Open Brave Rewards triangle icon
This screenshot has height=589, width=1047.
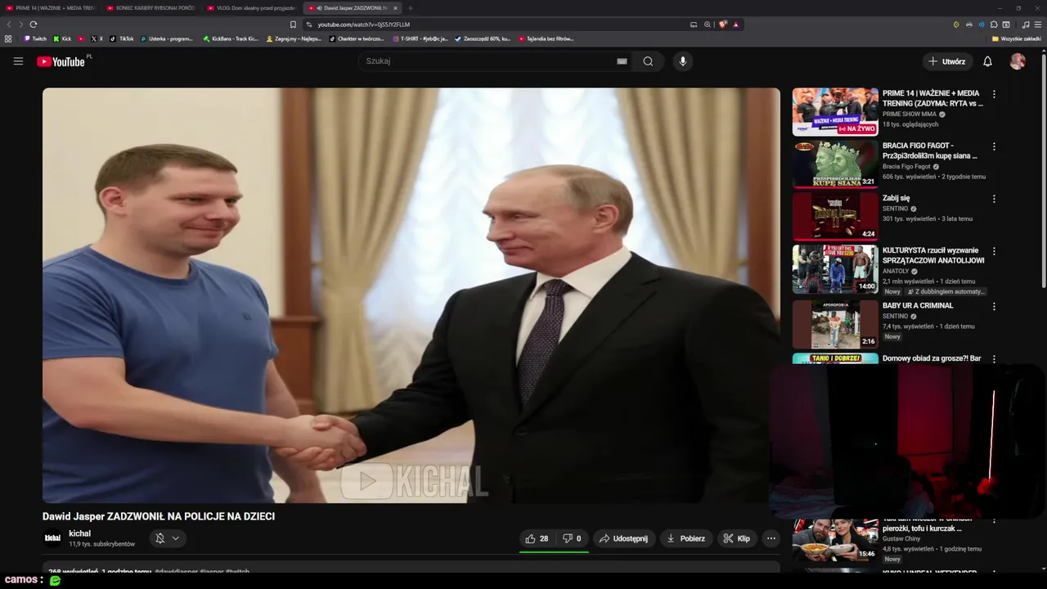[x=736, y=25]
